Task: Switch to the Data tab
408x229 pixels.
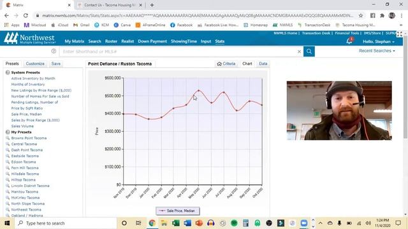Action: pos(263,64)
